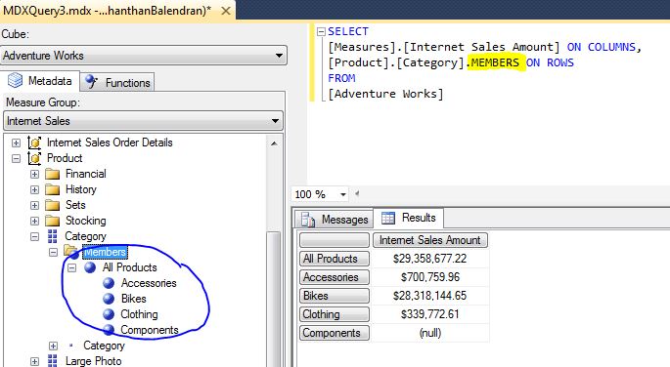Screen dimensions: 670x367
Task: Expand the Category level node
Action: [x=53, y=347]
